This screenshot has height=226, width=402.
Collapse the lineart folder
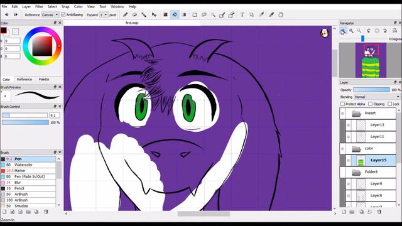pyautogui.click(x=356, y=113)
